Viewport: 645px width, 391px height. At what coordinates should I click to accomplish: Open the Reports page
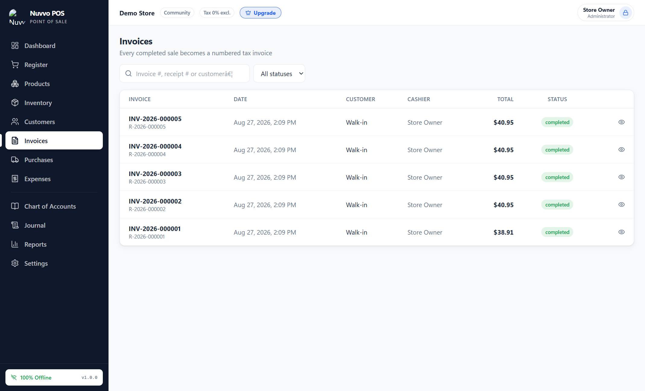click(54, 244)
